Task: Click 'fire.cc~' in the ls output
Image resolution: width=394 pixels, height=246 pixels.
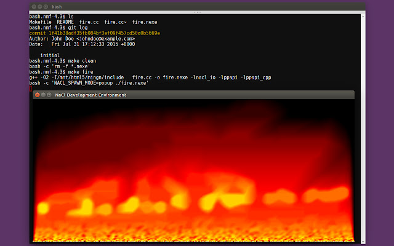Action: [x=115, y=22]
